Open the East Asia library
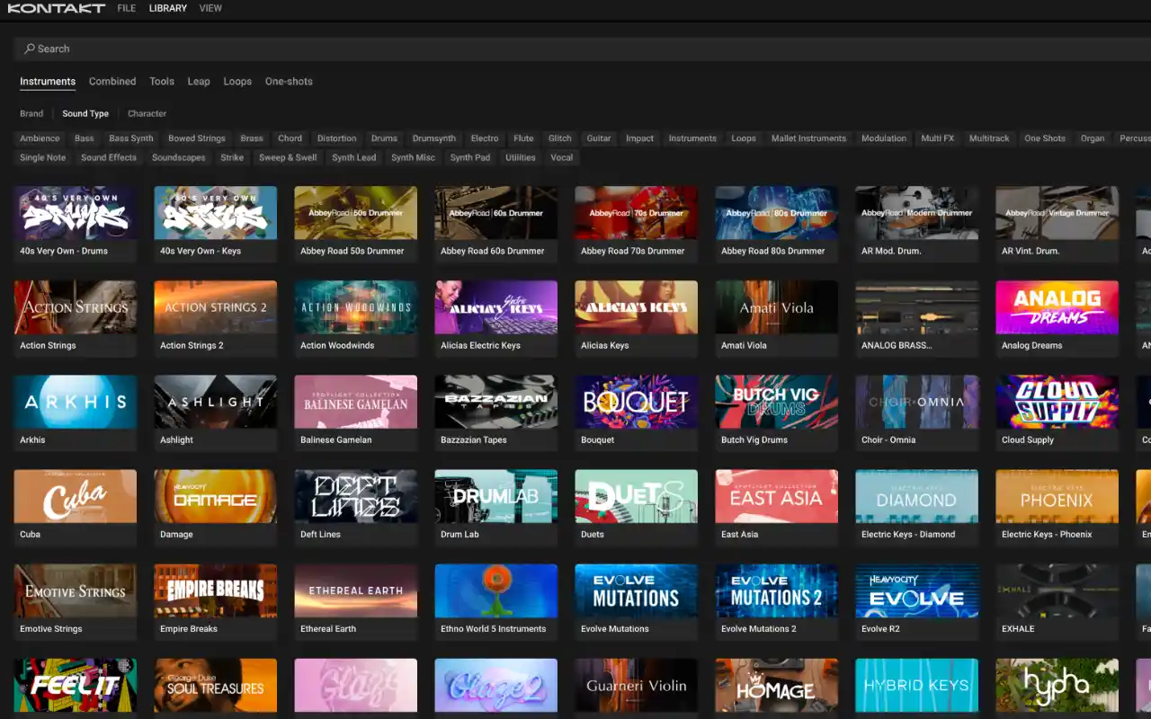The height and width of the screenshot is (719, 1151). pyautogui.click(x=777, y=508)
